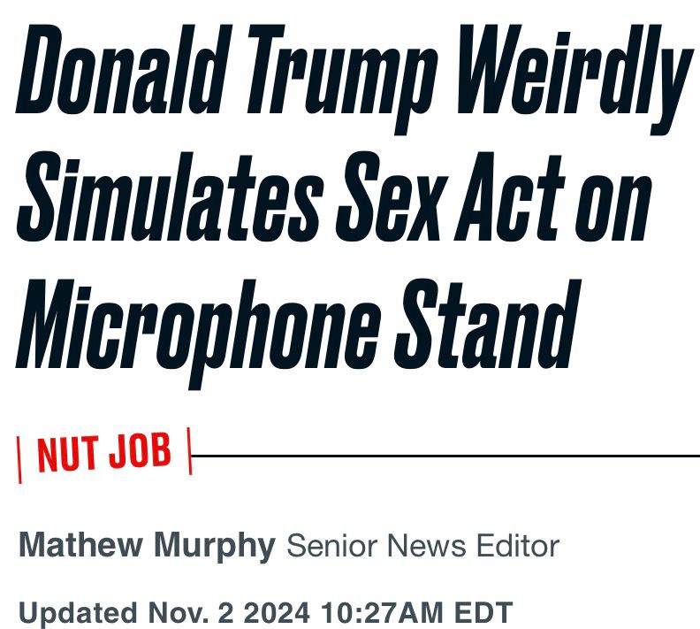This screenshot has height=629, width=700.
Task: Click the word "Simulates" in the headline
Action: [x=170, y=196]
